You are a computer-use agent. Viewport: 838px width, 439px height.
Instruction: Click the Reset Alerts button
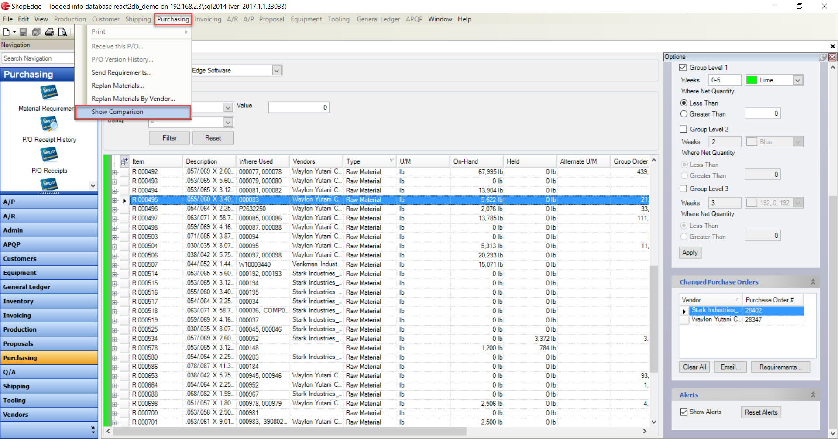761,412
